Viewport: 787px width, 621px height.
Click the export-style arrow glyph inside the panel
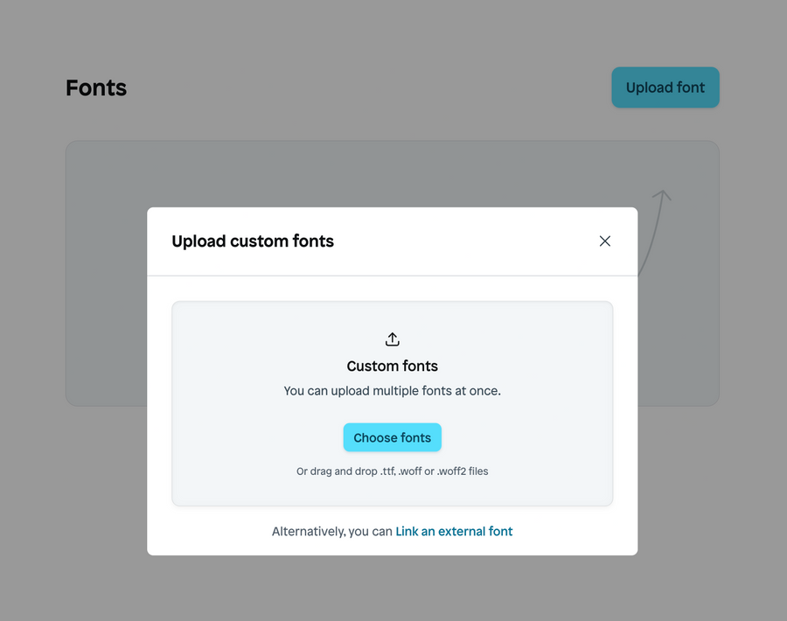tap(392, 338)
